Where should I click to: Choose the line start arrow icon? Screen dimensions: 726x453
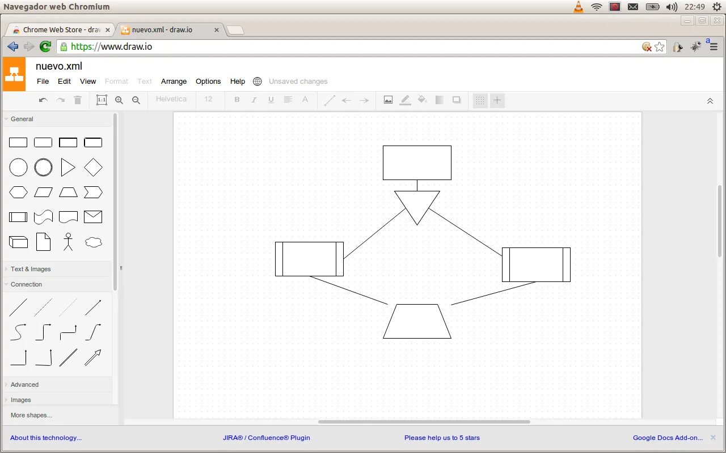tap(347, 100)
